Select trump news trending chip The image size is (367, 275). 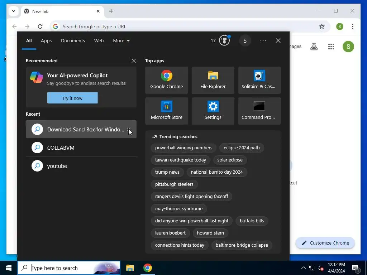[x=167, y=172]
